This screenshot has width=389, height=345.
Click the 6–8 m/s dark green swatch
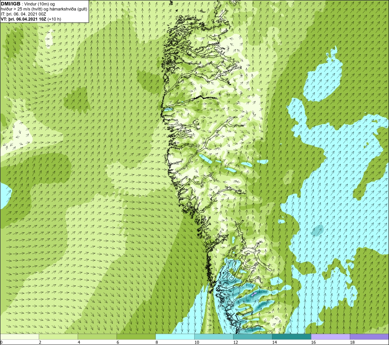(136, 336)
